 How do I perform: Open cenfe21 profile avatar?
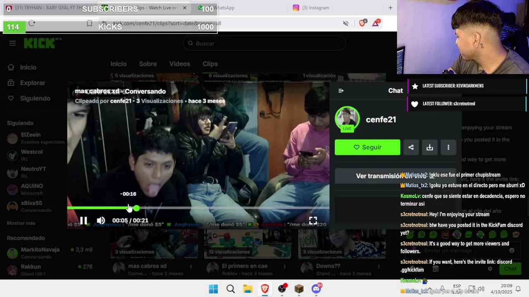pos(347,119)
